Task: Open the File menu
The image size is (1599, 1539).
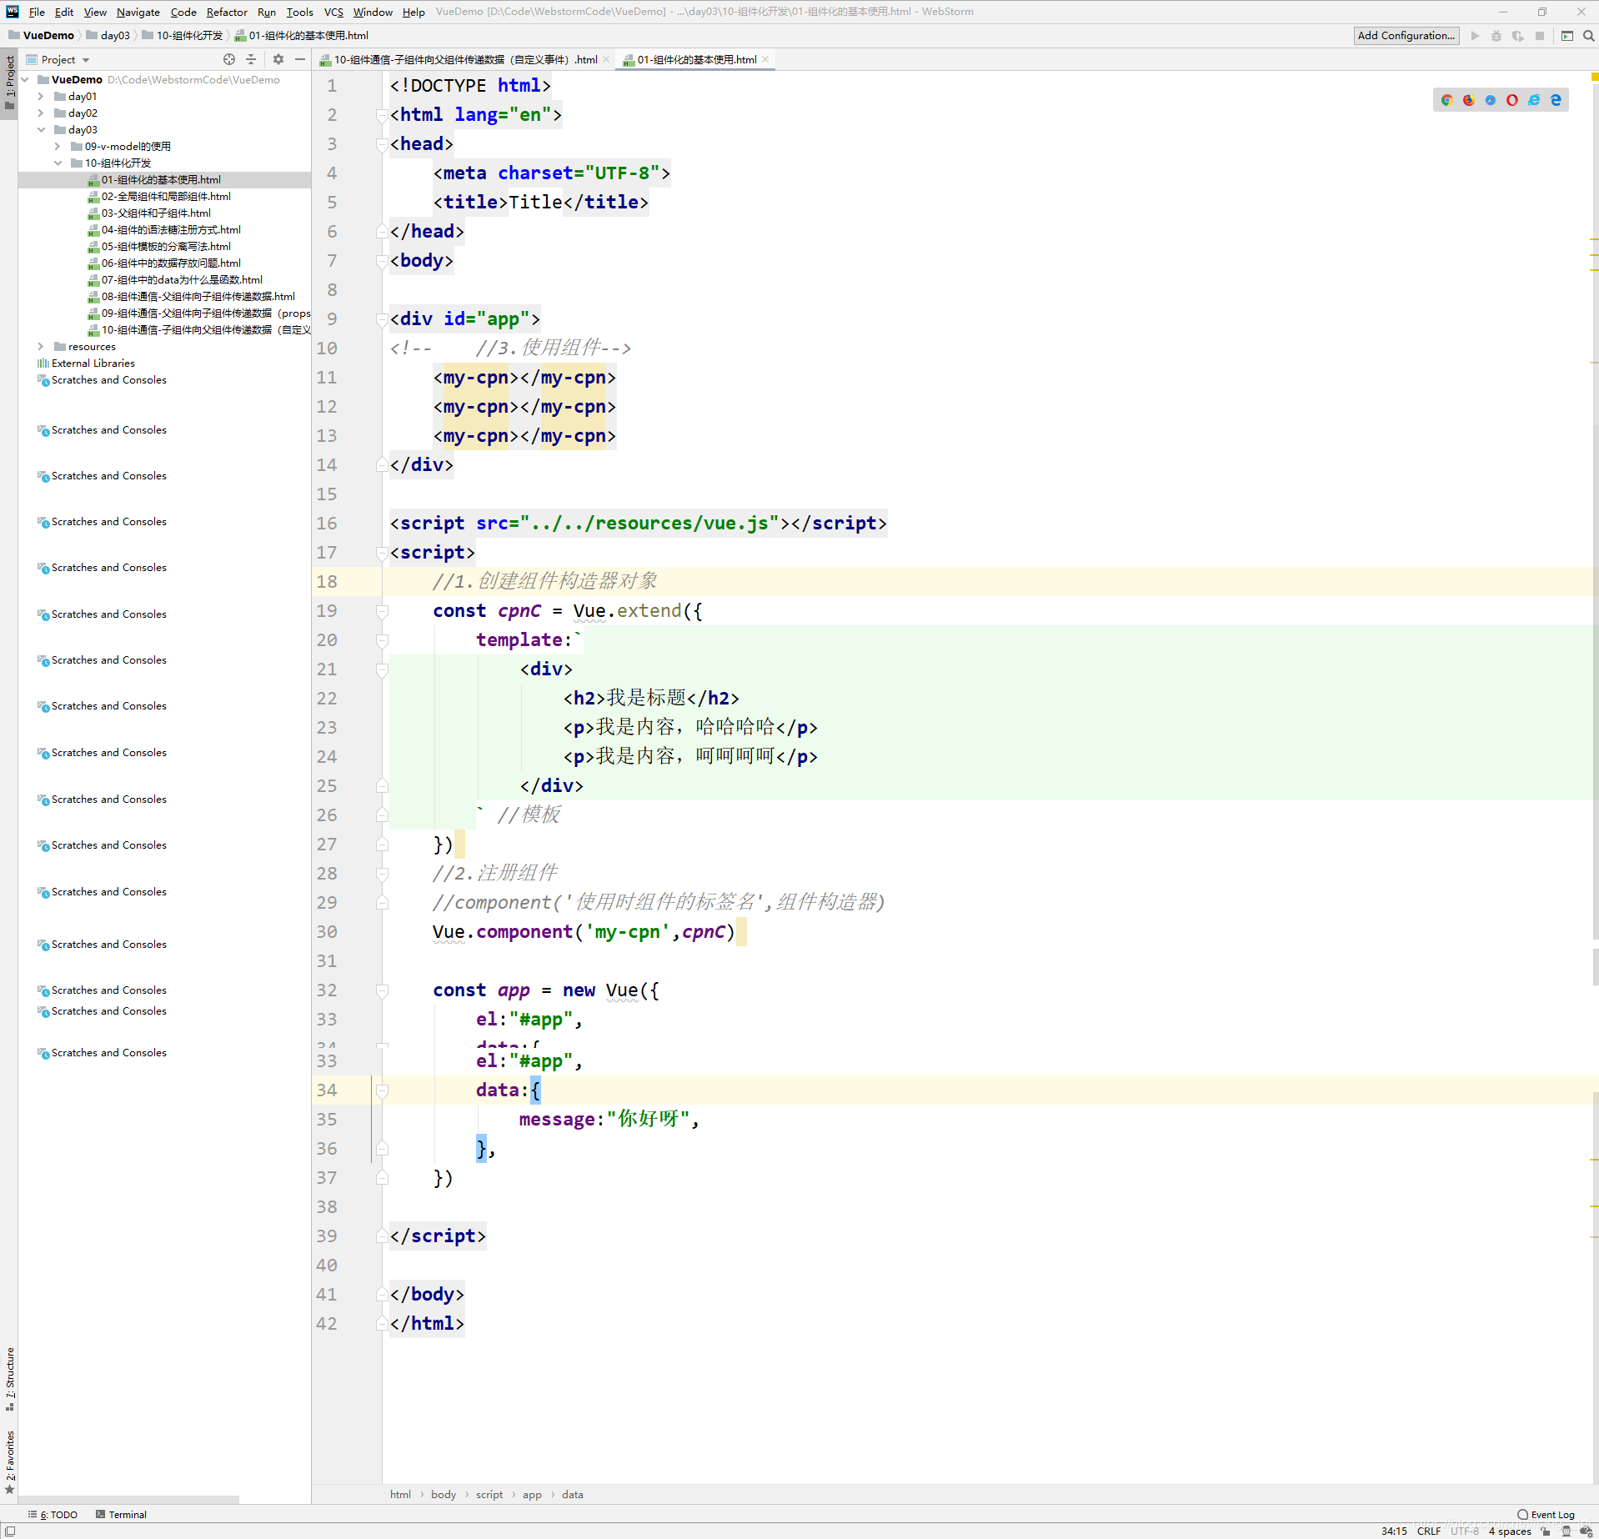Action: (37, 12)
